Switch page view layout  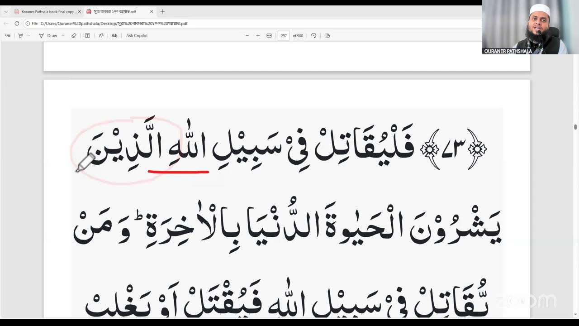pos(327,36)
